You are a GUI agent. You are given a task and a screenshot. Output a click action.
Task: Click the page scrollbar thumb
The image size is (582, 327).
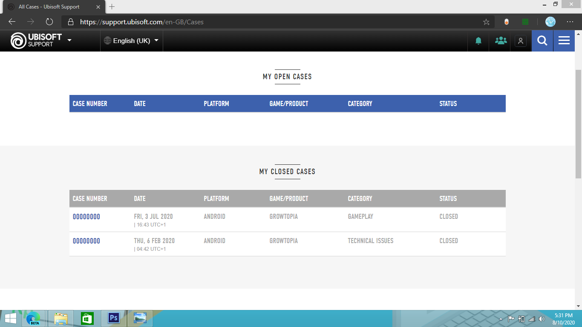point(578,124)
